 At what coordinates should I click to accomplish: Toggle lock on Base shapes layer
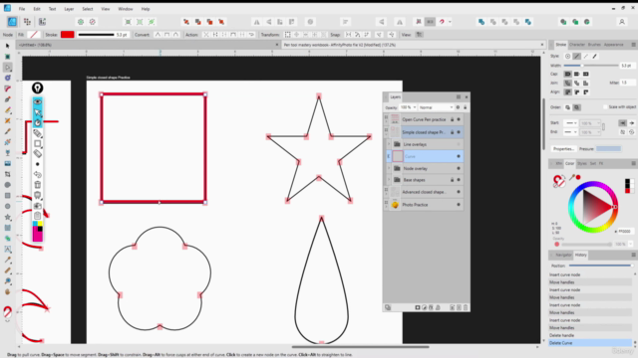[452, 180]
